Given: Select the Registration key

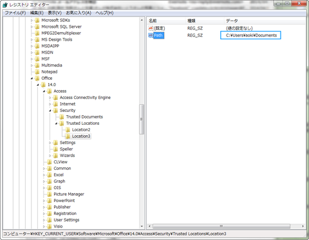Looking at the screenshot, I should (65, 214).
